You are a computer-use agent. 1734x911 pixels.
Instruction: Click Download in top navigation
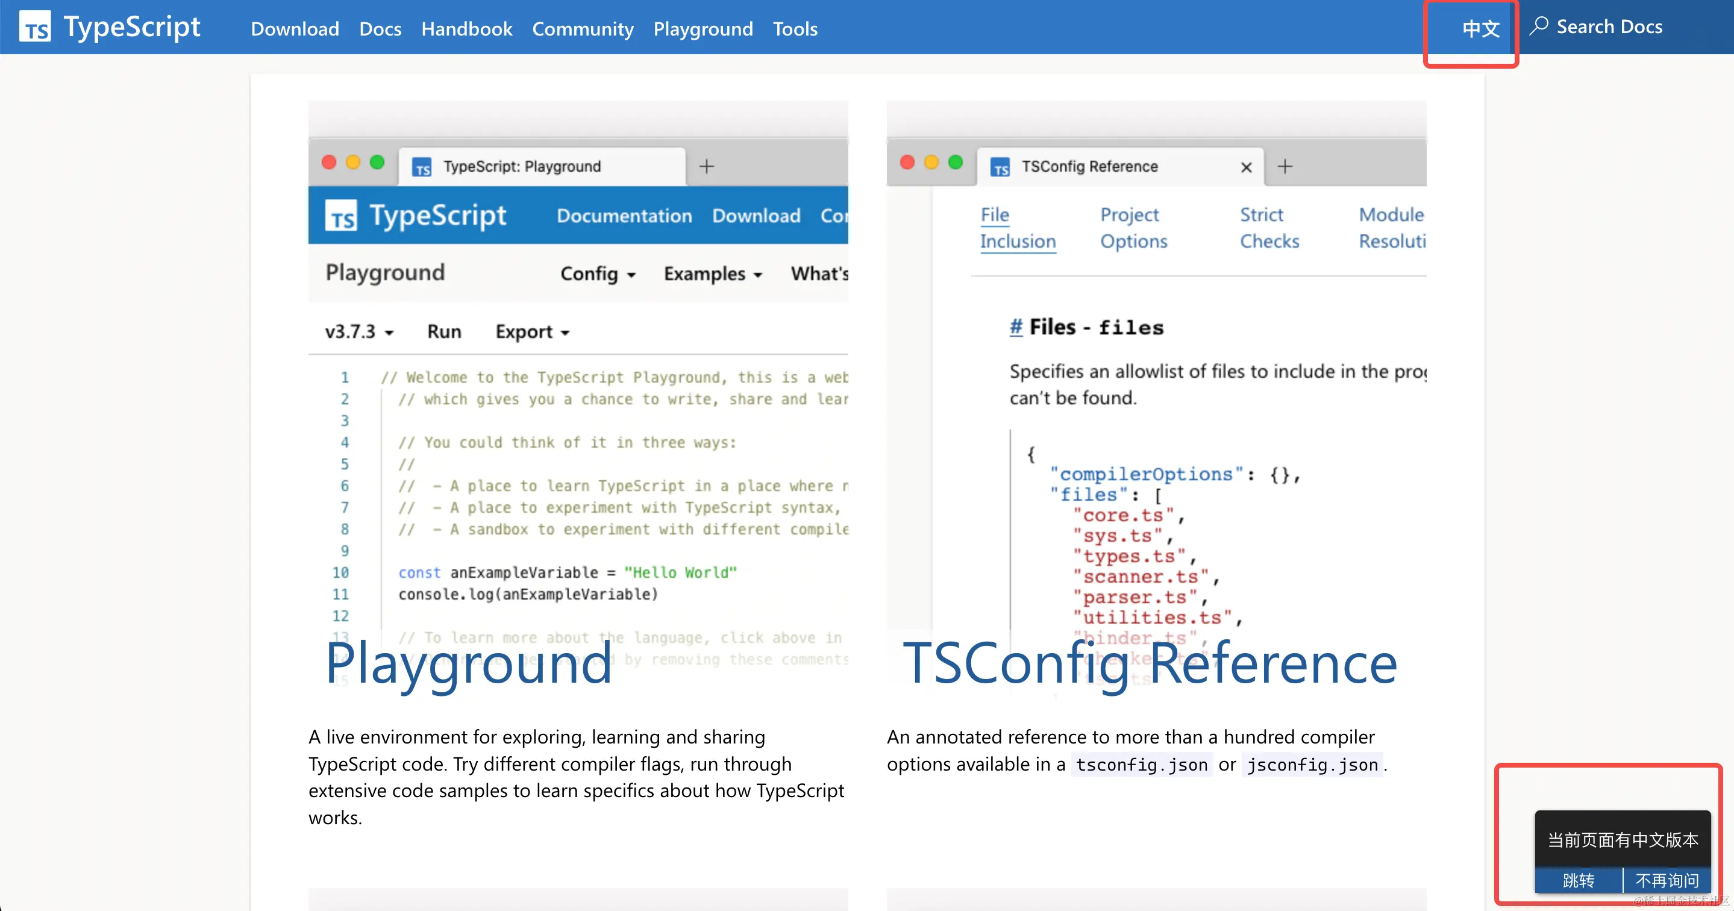pyautogui.click(x=295, y=29)
